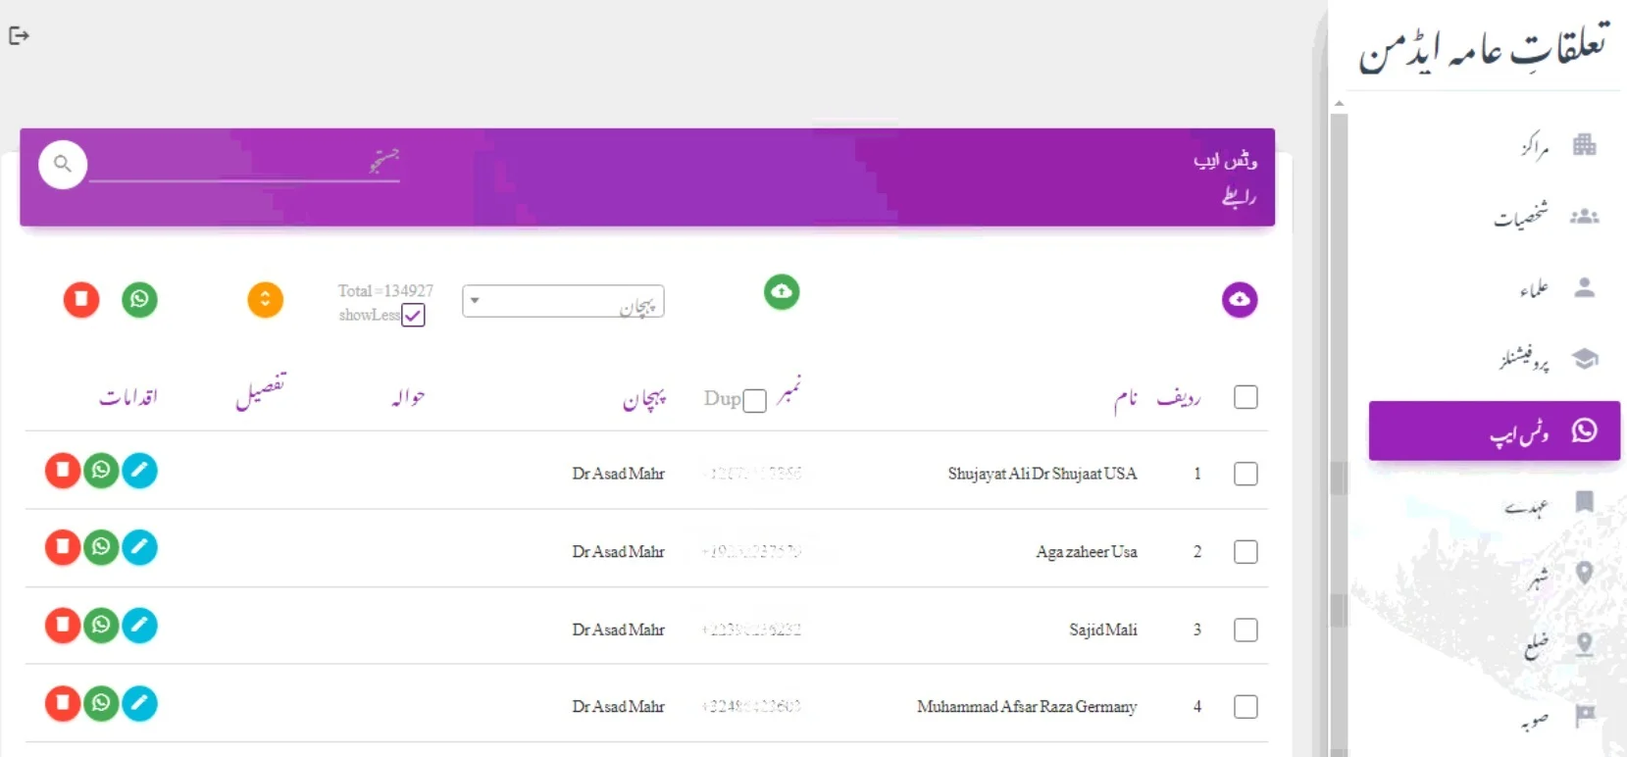Click the sidebar scroll up arrow
The image size is (1627, 757).
[1339, 103]
